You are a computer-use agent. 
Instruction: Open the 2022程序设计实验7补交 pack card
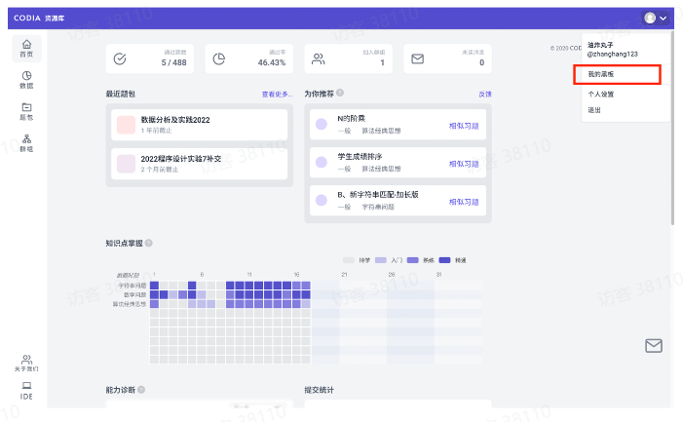(x=200, y=163)
